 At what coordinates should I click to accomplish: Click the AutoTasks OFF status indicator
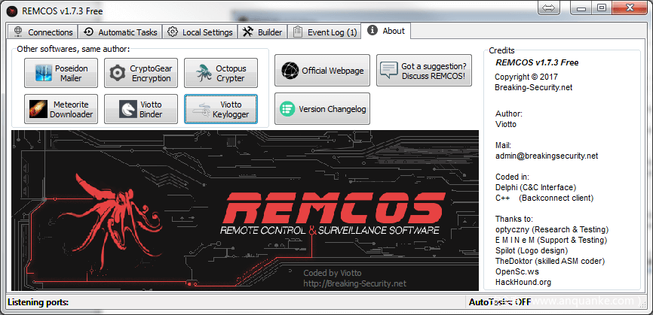[500, 301]
